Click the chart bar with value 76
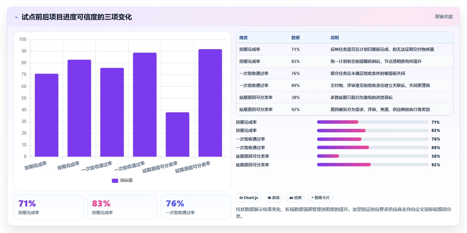467x233 pixels. click(112, 112)
